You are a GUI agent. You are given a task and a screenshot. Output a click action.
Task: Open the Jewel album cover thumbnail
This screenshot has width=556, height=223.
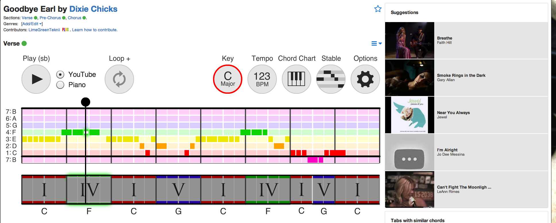[410, 115]
